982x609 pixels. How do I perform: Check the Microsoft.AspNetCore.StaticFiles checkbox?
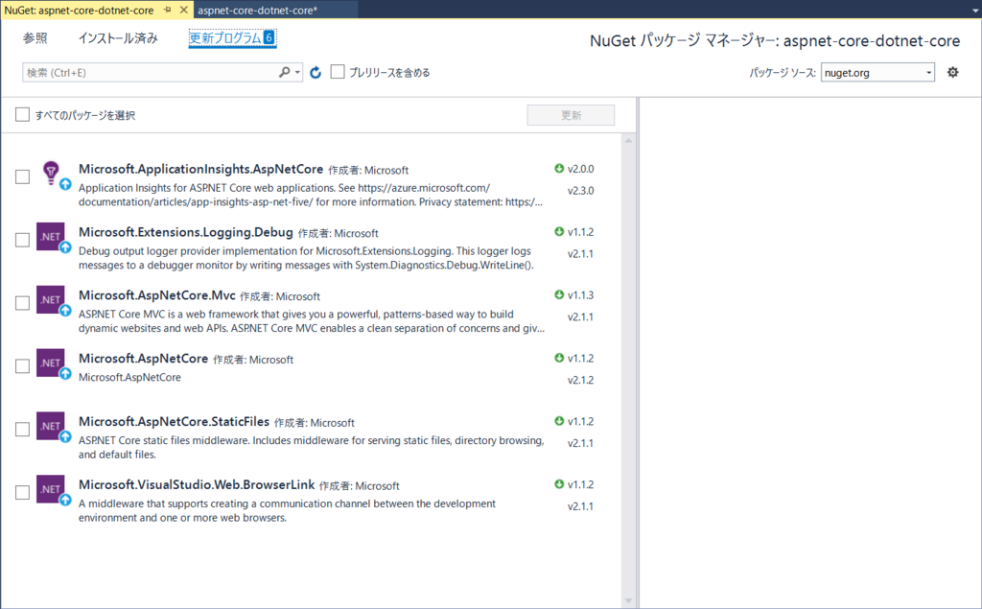(x=23, y=430)
